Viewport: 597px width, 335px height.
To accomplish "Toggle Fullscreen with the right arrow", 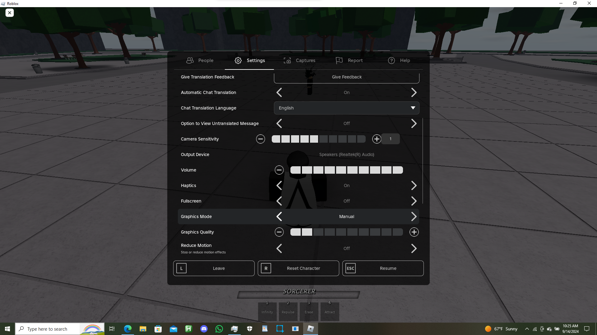I will point(414,201).
